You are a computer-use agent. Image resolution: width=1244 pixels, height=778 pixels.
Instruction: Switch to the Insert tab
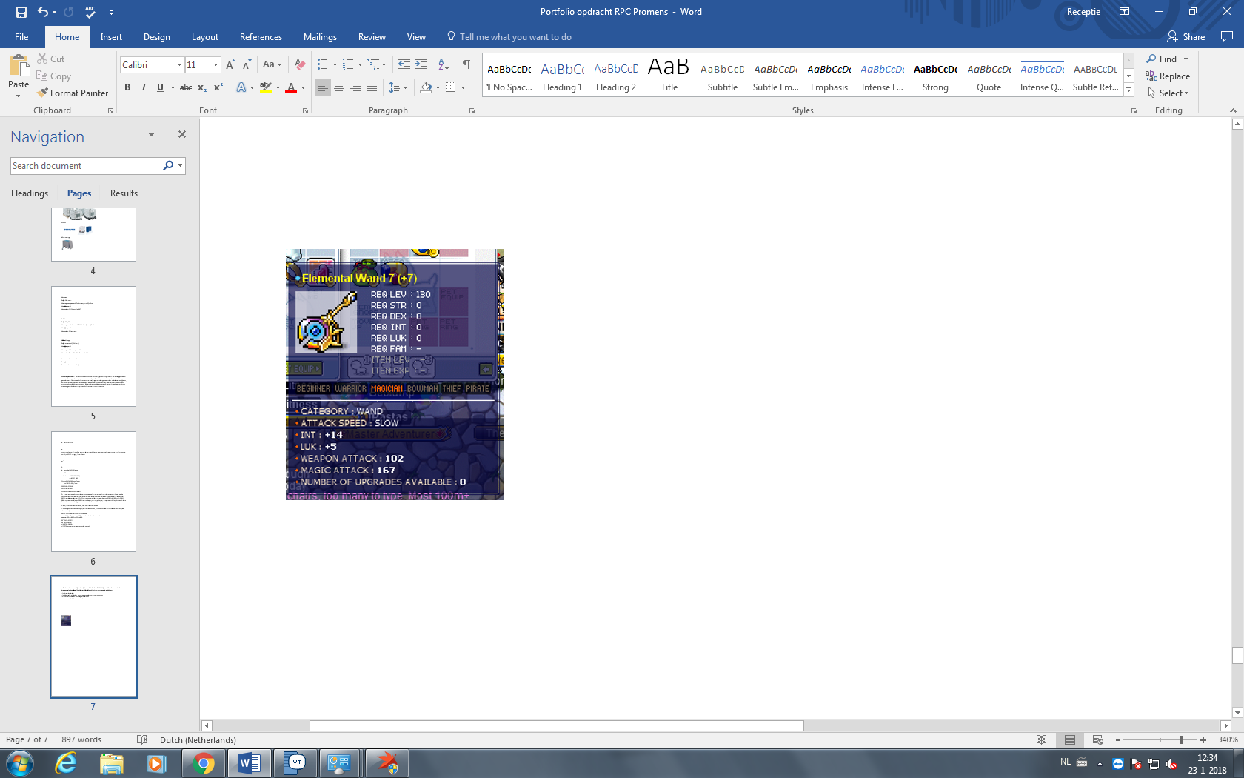pyautogui.click(x=111, y=37)
